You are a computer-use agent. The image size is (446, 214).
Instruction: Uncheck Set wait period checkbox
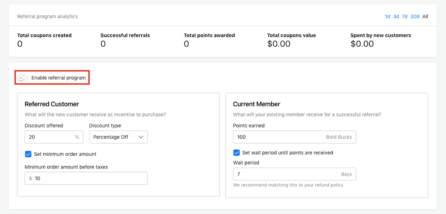pos(236,152)
